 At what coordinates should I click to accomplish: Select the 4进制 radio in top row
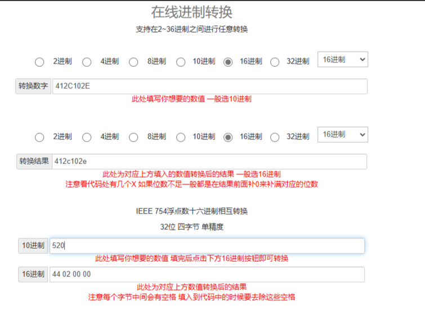click(87, 62)
